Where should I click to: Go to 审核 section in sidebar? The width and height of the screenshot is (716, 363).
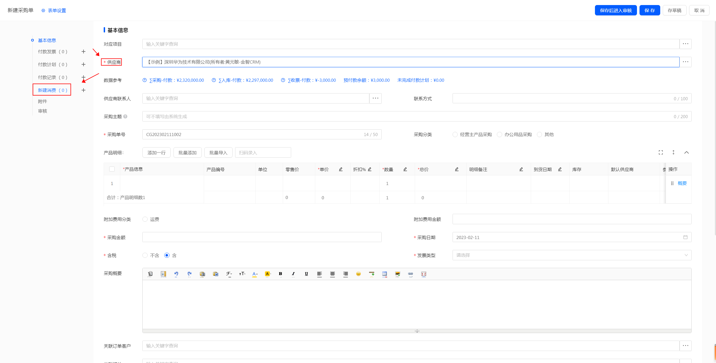click(x=43, y=111)
